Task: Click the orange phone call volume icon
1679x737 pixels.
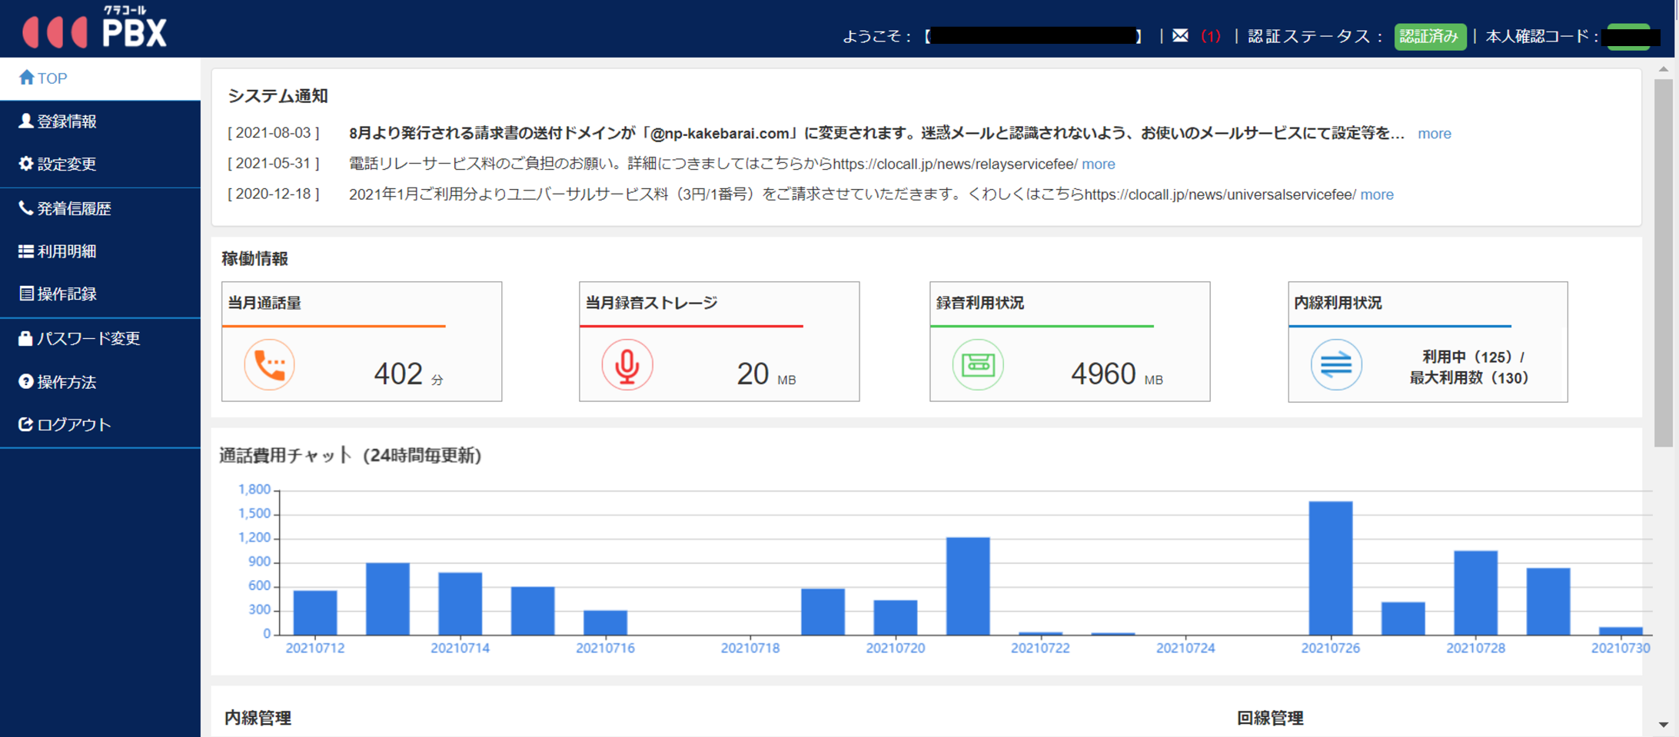Action: pyautogui.click(x=269, y=365)
